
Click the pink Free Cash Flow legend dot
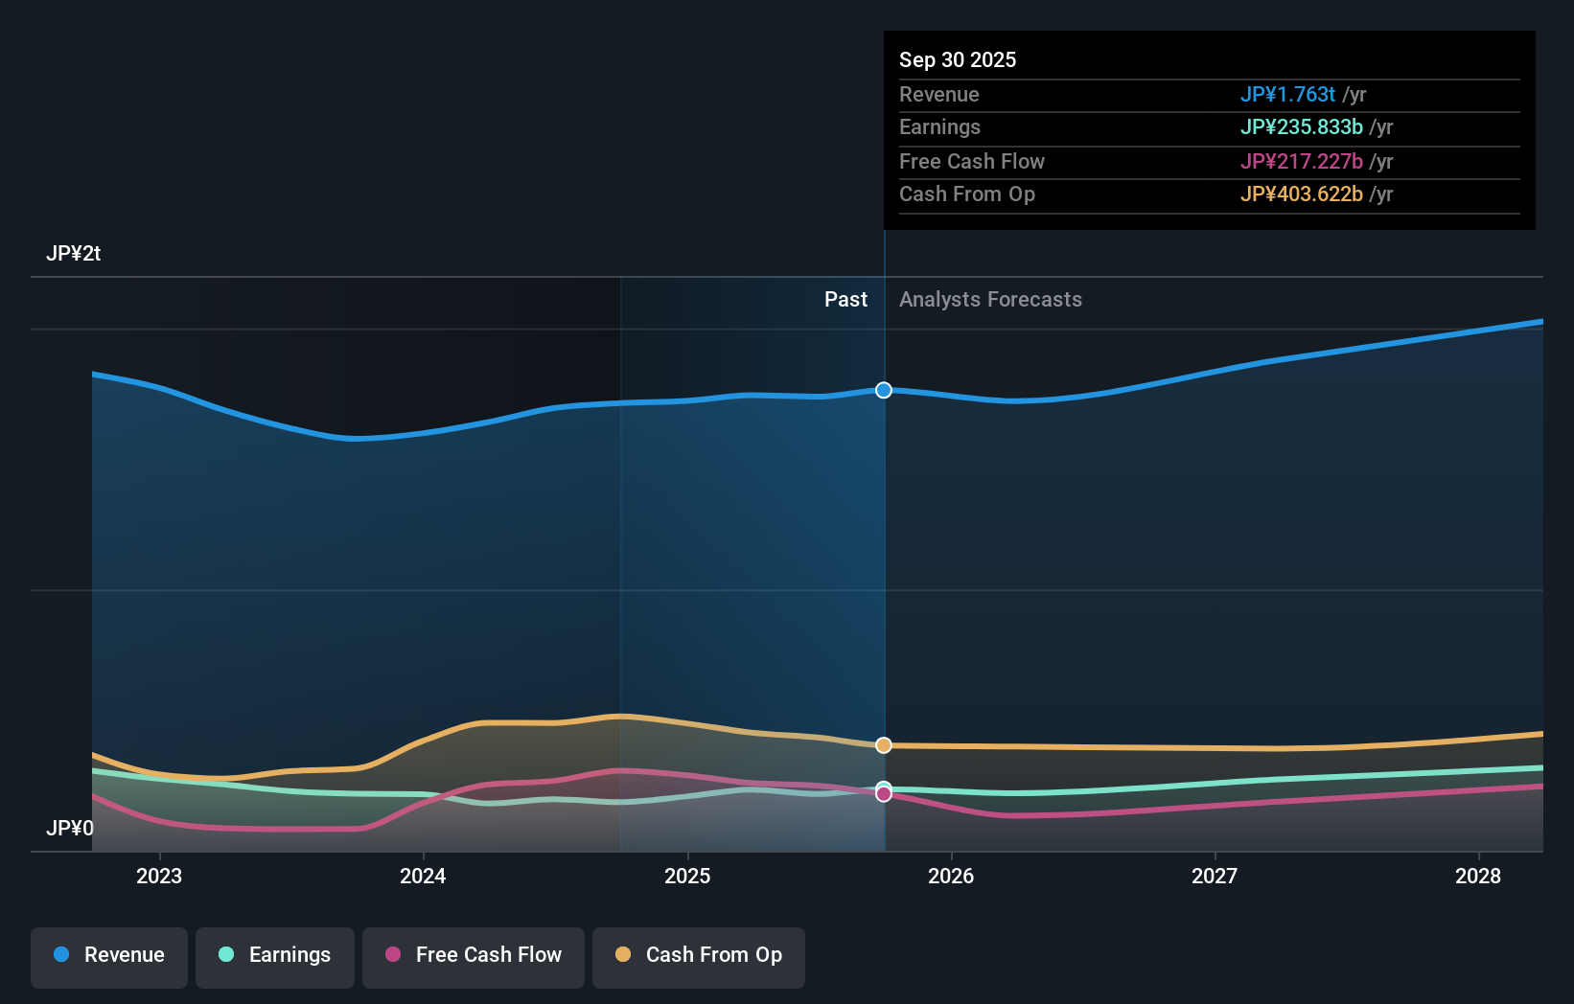click(393, 955)
